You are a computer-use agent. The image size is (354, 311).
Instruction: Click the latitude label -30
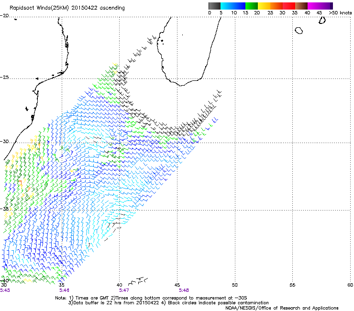pos(4,142)
